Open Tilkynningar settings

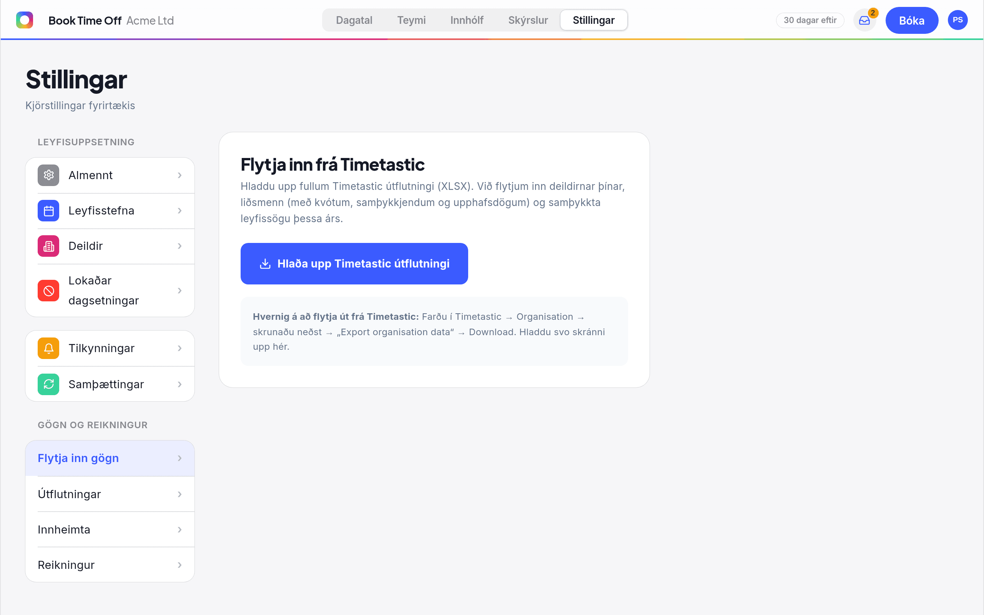(110, 348)
